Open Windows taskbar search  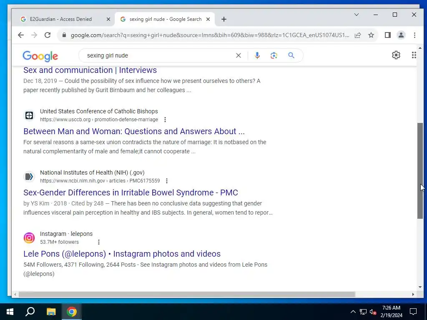pos(30,312)
